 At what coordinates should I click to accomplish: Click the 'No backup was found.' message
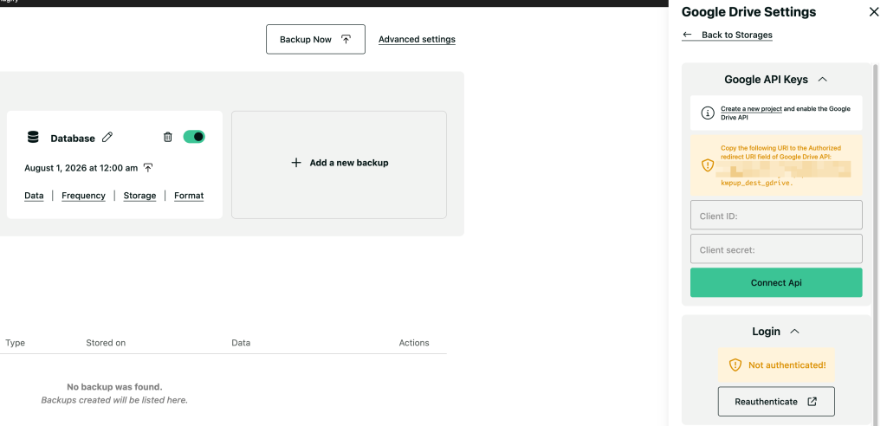(114, 387)
